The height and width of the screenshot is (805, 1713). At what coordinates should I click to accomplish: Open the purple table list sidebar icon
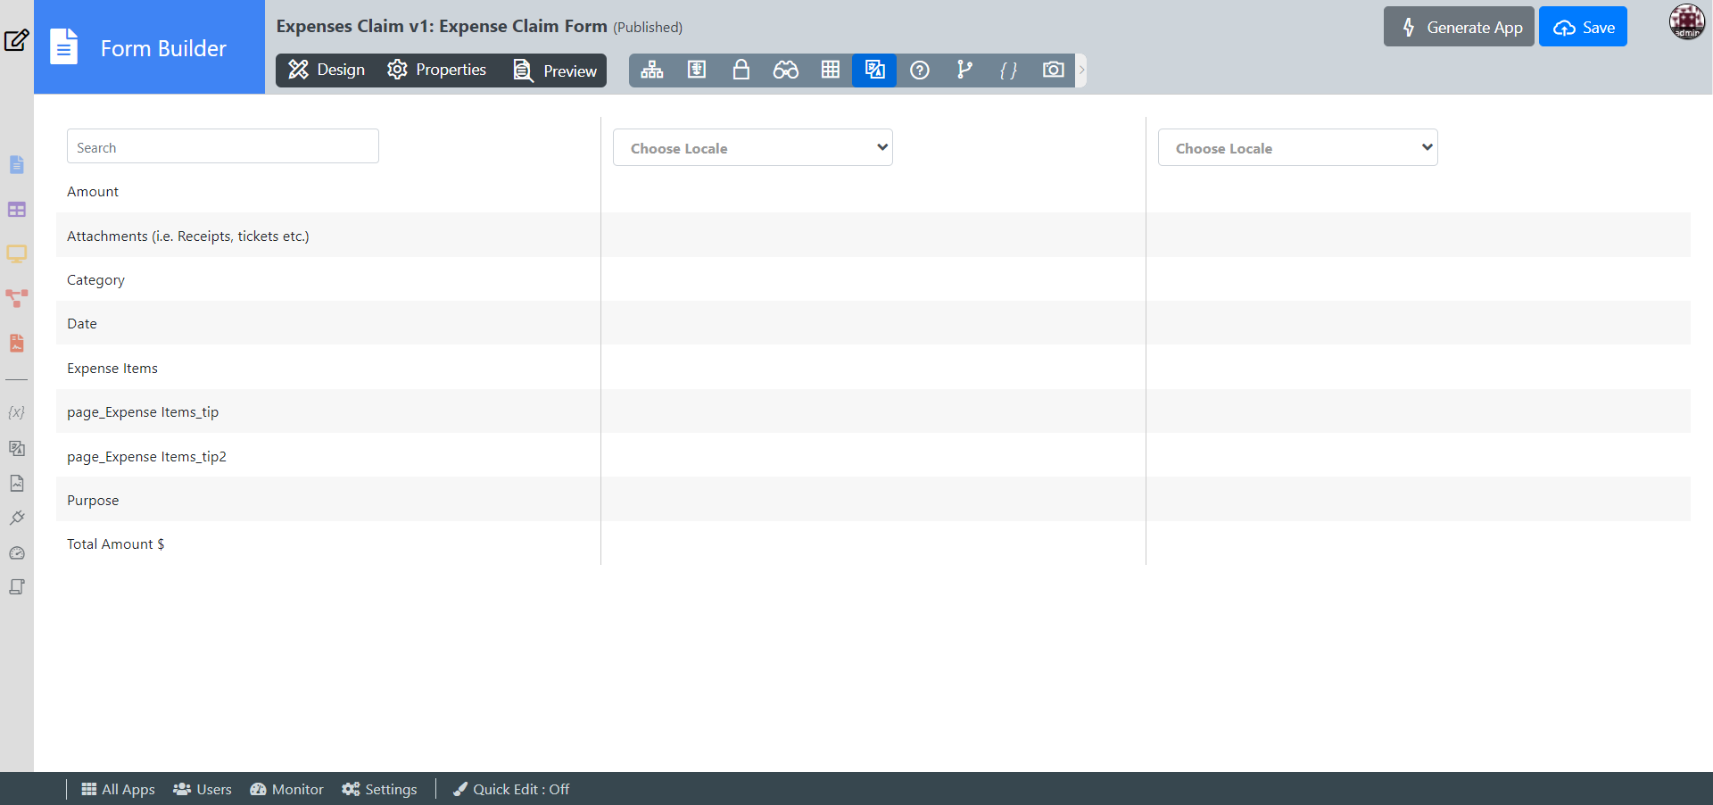17,210
